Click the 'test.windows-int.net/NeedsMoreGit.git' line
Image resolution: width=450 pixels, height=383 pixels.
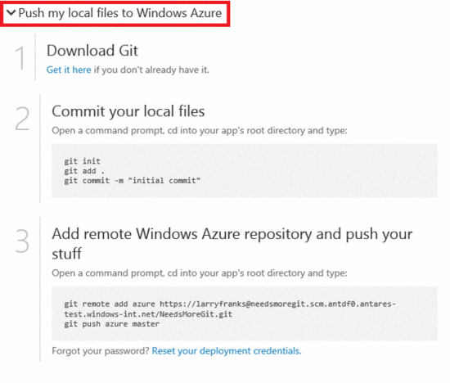(x=148, y=314)
